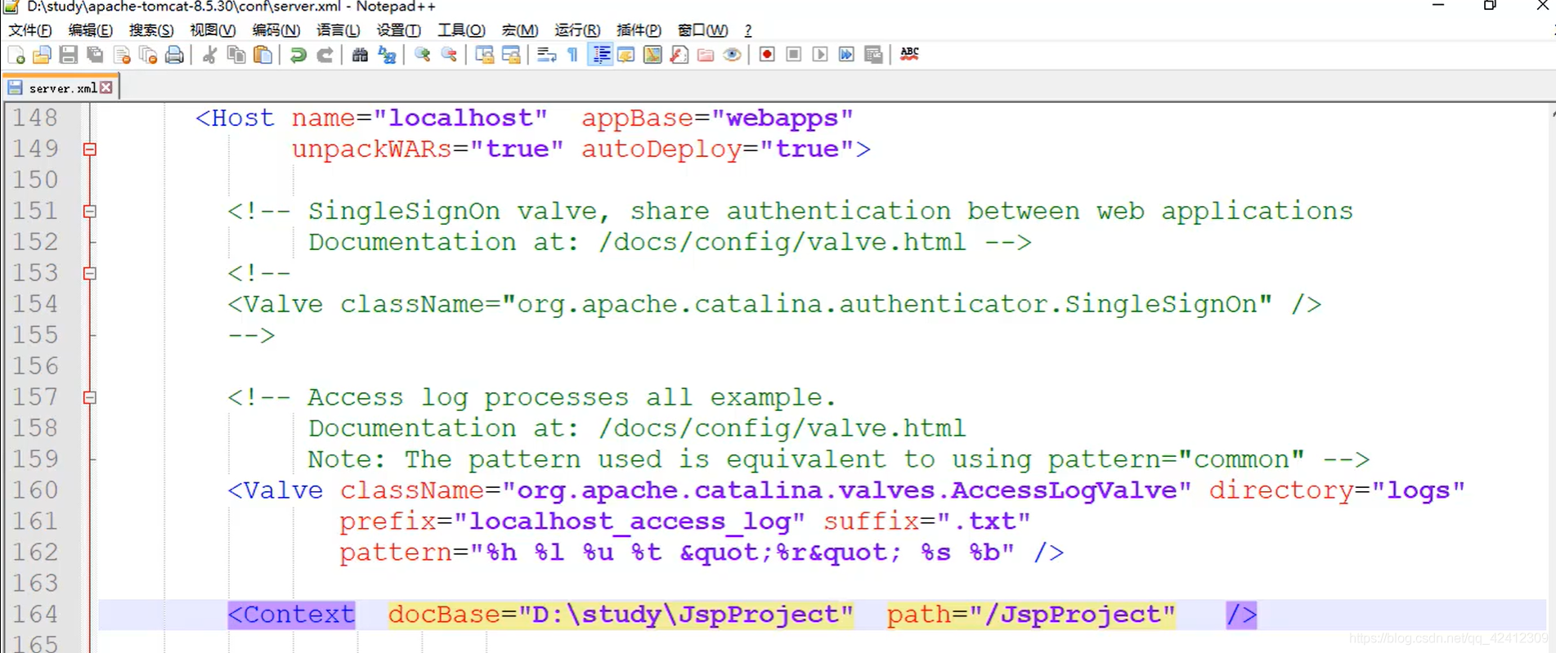The image size is (1556, 653).
Task: Open the 文件(F) menu
Action: (30, 30)
